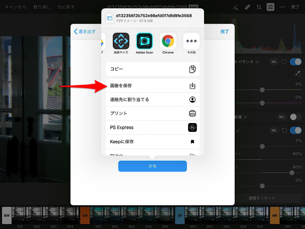
Task: Click the contact person icon
Action: tap(193, 99)
